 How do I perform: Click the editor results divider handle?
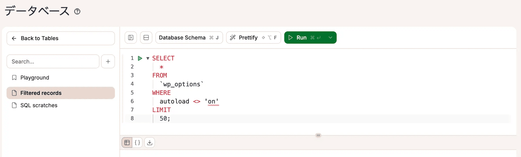point(318,135)
